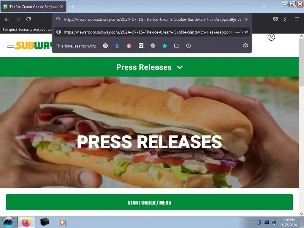
Task: Open a new browser tab
Action: 73,7
